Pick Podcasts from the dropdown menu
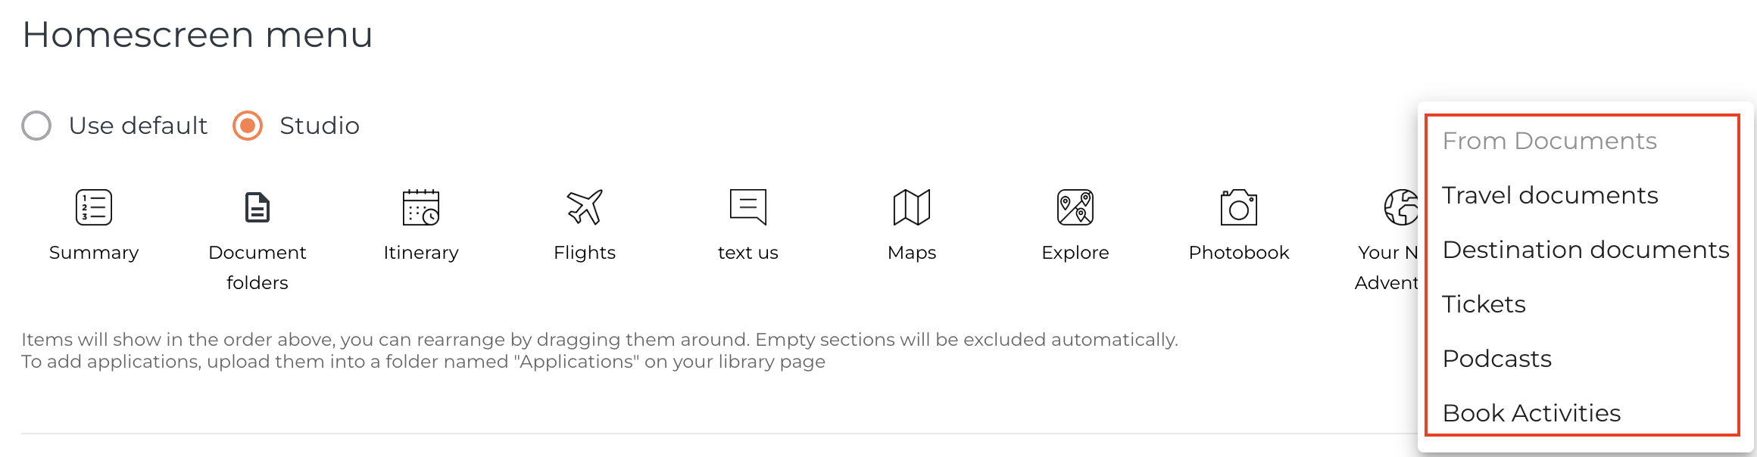 [x=1496, y=359]
